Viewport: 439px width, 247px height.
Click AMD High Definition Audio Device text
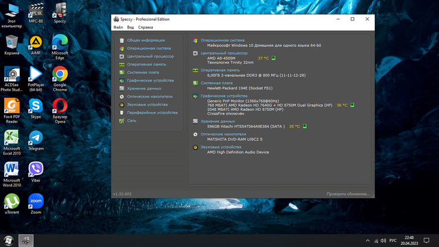pos(238,152)
